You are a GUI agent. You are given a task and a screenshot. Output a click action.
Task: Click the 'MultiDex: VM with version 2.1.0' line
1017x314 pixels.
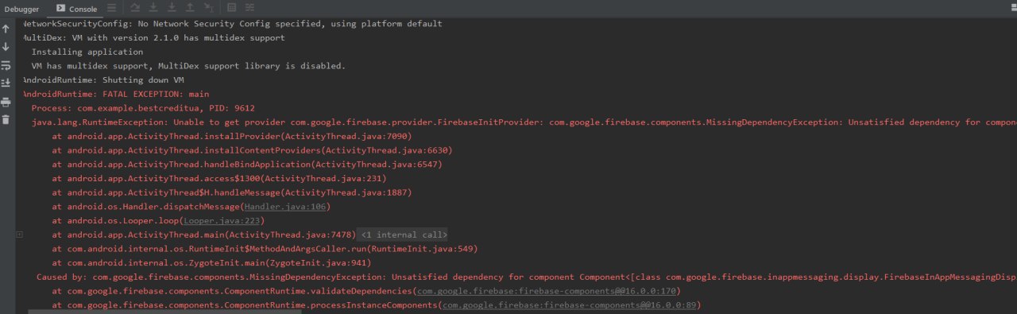[x=153, y=38]
